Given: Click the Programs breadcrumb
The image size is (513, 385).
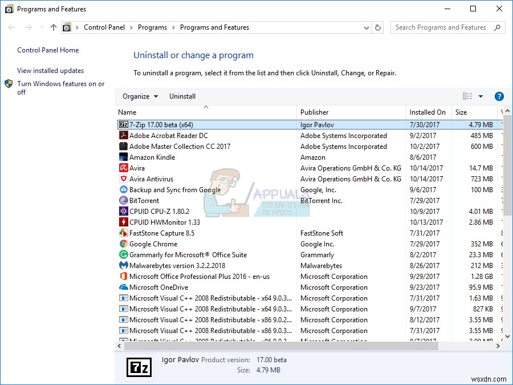Looking at the screenshot, I should (x=152, y=27).
